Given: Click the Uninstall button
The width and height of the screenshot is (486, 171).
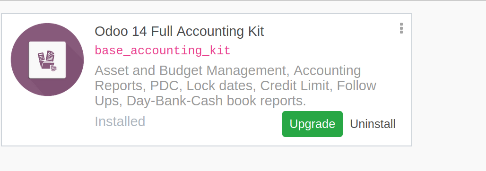Looking at the screenshot, I should coord(373,124).
